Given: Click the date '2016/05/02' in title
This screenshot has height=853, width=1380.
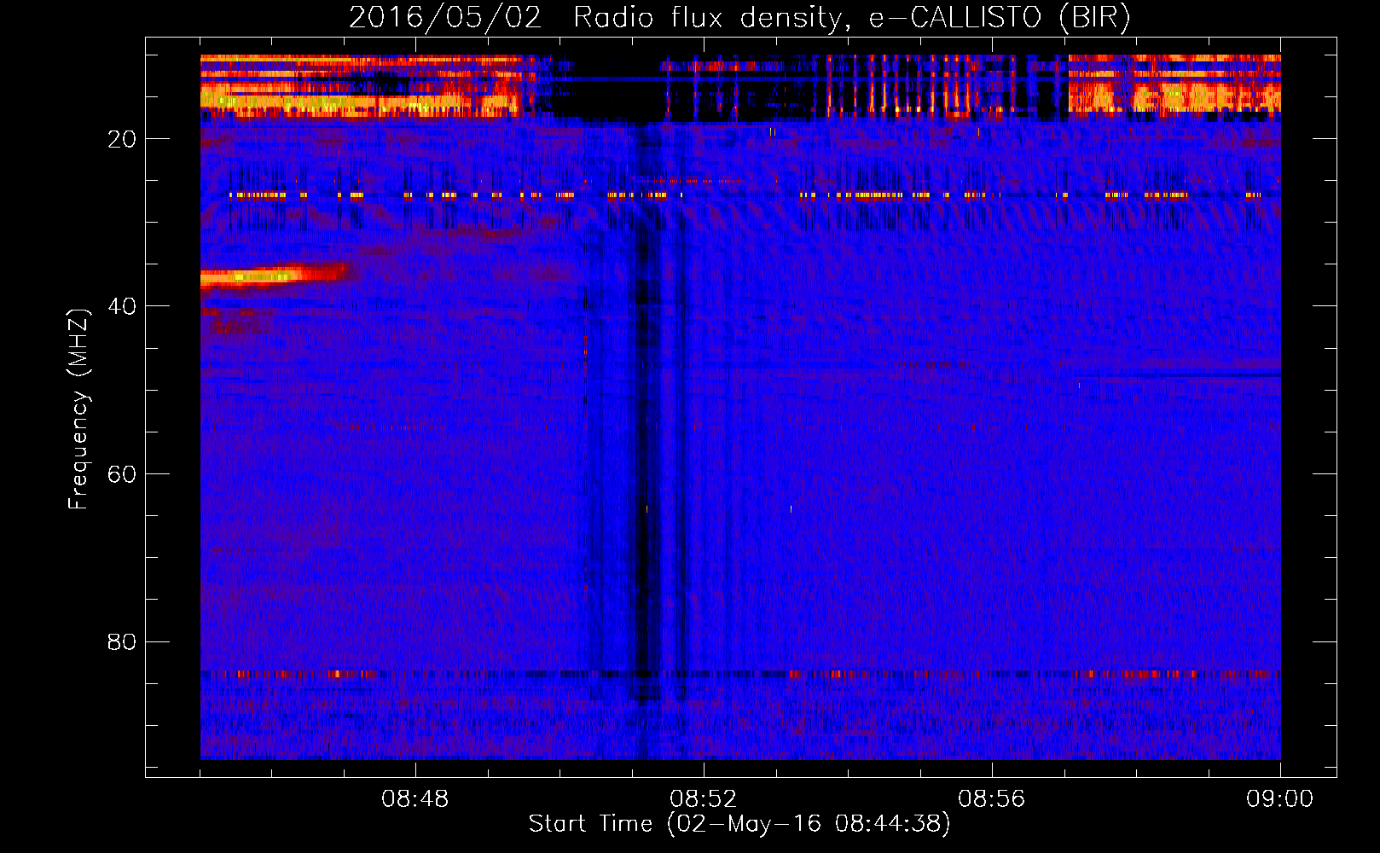Looking at the screenshot, I should 444,17.
